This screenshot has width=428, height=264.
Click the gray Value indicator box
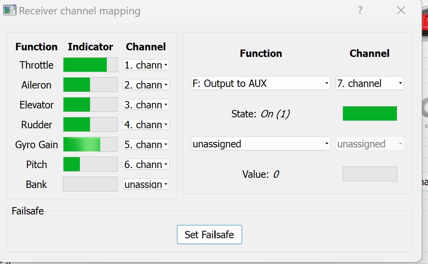click(x=370, y=174)
